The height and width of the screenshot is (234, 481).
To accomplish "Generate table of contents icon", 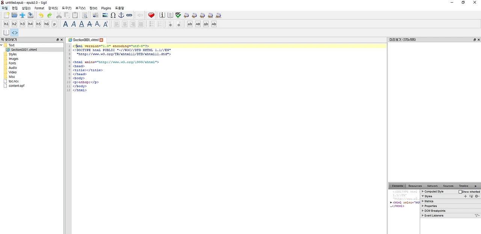I will coord(170,15).
